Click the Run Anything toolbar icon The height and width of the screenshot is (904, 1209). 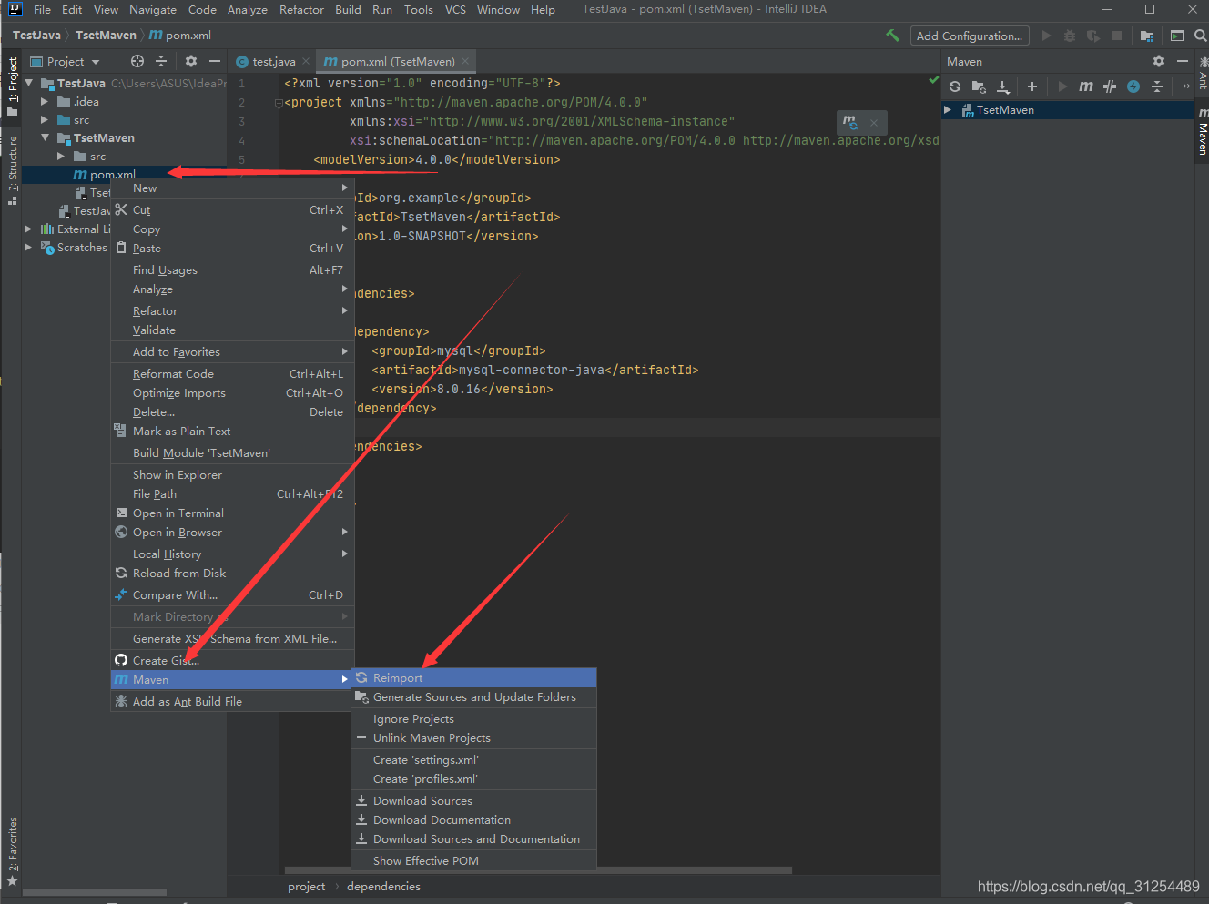(1177, 36)
